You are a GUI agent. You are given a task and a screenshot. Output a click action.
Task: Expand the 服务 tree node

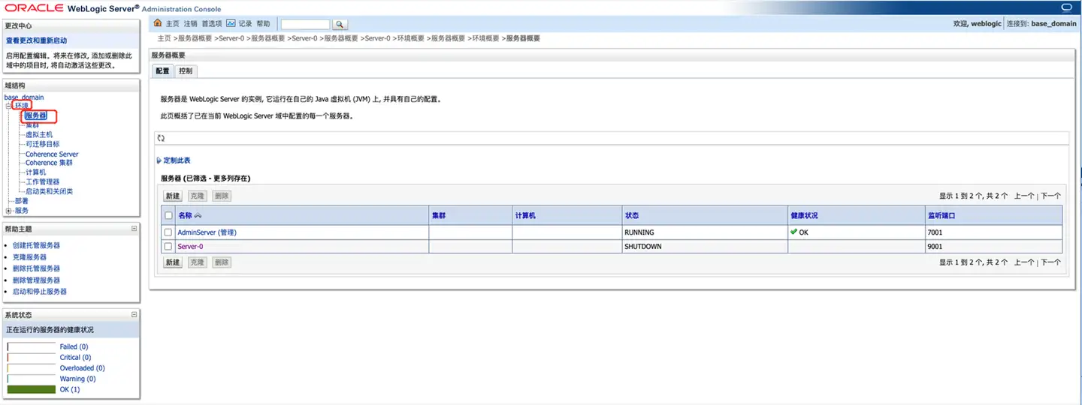coord(9,211)
